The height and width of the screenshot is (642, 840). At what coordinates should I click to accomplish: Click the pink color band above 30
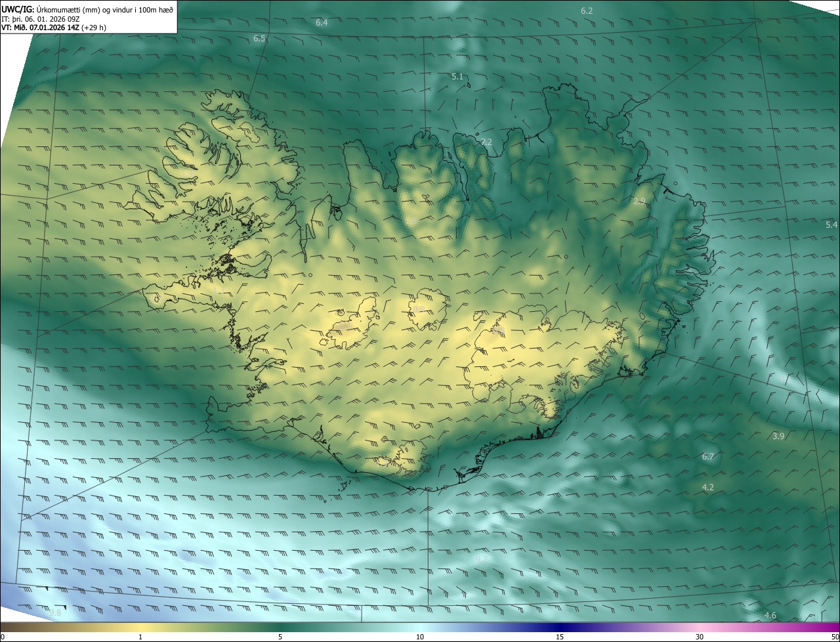click(x=700, y=627)
